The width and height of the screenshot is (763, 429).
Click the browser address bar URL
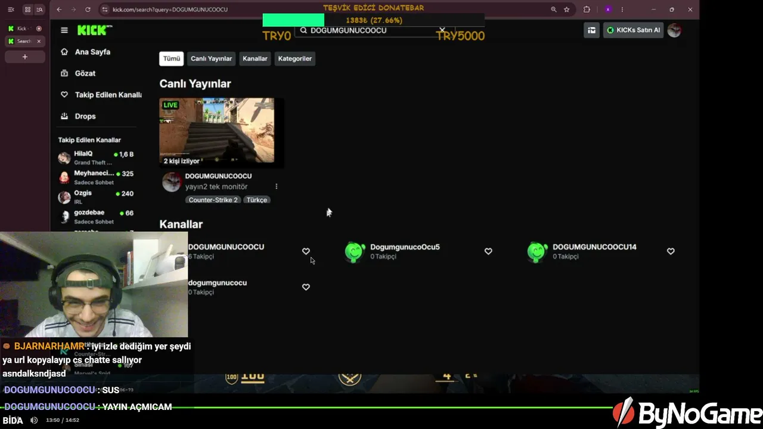[170, 10]
